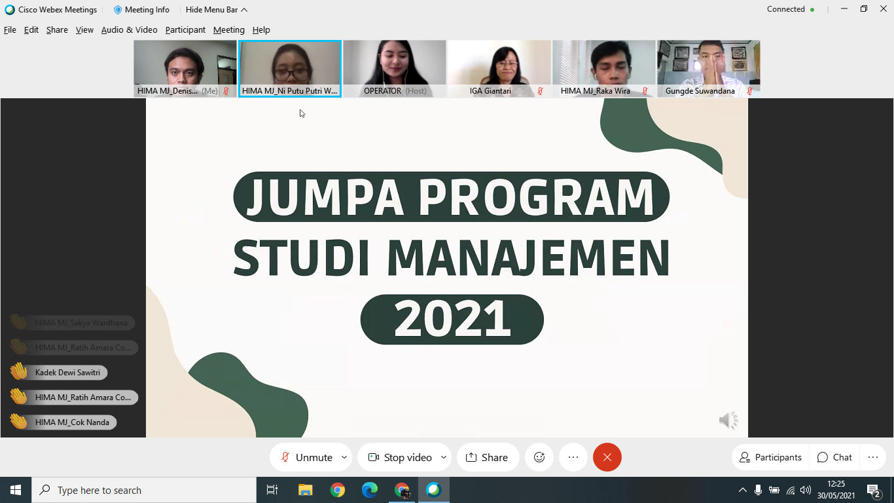The image size is (894, 503).
Task: Open panel options ellipsis next to Chat
Action: (x=873, y=457)
